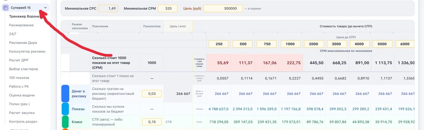The height and width of the screenshot is (130, 424).
Task: Open Калькулятор рекламы page
Action: point(27,51)
